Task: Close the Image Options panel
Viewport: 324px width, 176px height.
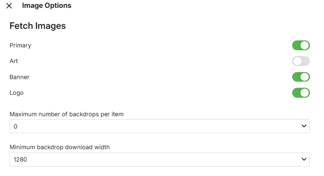Action: pyautogui.click(x=9, y=6)
